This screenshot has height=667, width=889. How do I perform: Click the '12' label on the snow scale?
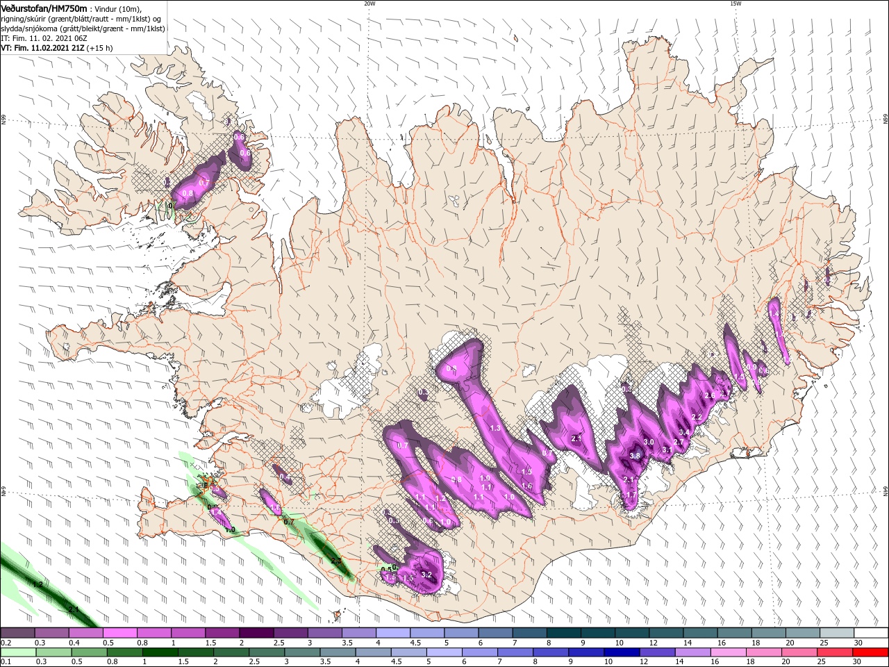click(x=654, y=643)
